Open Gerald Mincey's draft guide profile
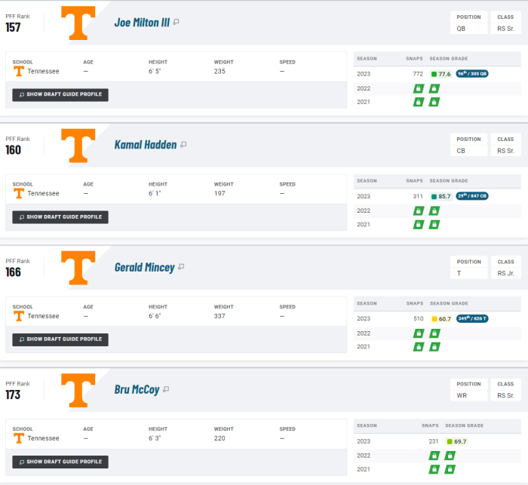Screen dimensions: 528x485 pos(60,339)
